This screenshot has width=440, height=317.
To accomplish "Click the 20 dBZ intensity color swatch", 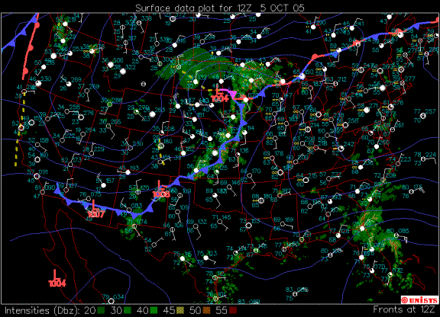I will coord(102,310).
